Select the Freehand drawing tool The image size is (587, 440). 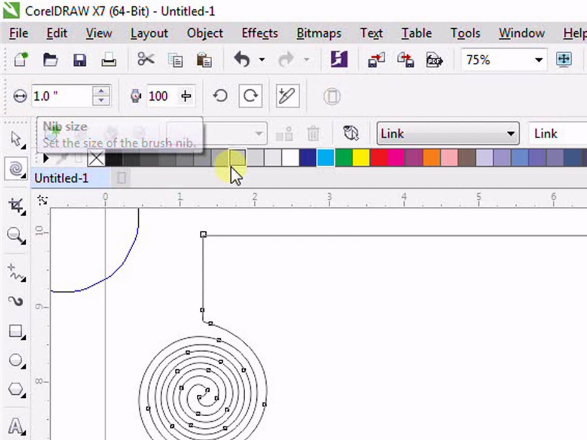click(16, 273)
